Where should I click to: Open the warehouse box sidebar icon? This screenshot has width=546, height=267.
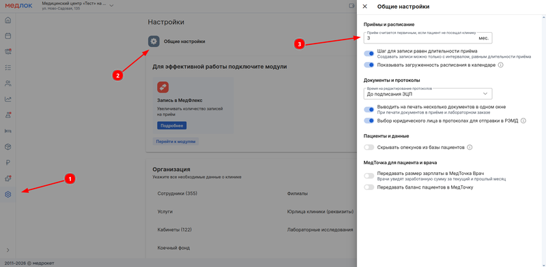point(8,146)
